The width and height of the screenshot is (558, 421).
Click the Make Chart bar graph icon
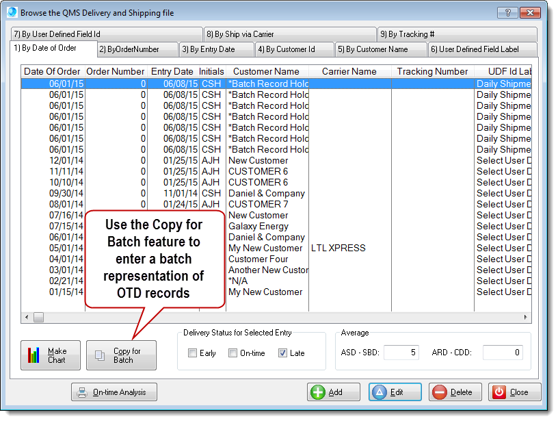pyautogui.click(x=34, y=355)
